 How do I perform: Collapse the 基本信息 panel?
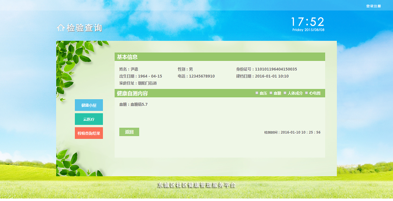click(x=124, y=57)
